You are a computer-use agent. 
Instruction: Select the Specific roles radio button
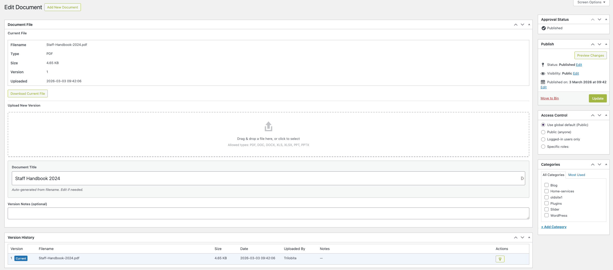(x=543, y=147)
